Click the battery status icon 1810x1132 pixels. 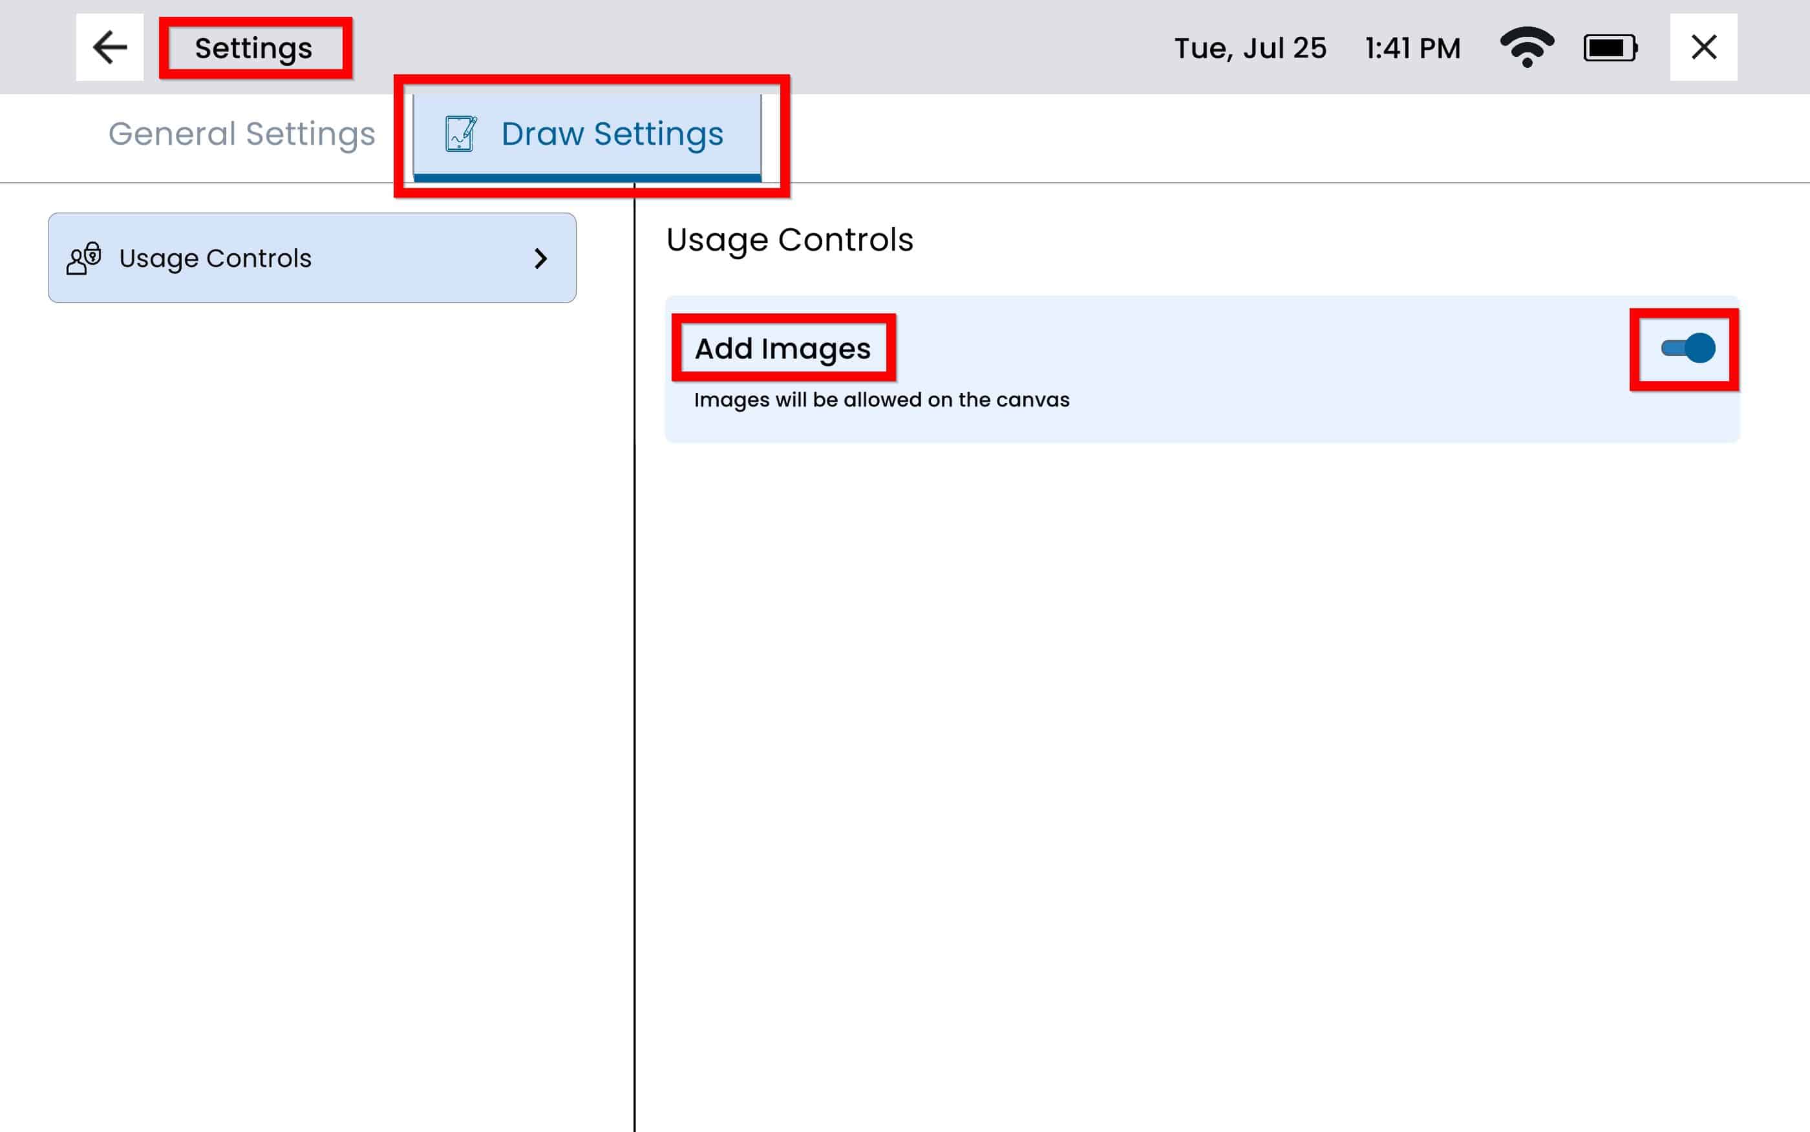1610,48
